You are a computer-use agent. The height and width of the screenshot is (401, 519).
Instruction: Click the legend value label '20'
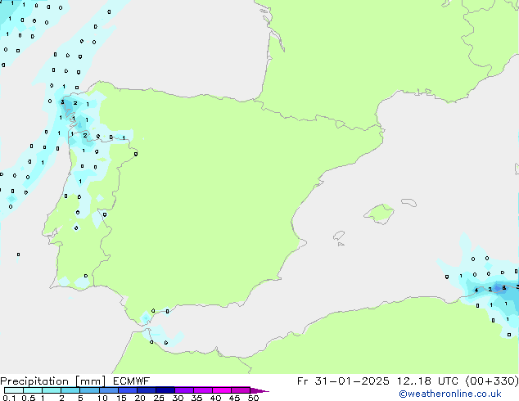[x=140, y=398]
